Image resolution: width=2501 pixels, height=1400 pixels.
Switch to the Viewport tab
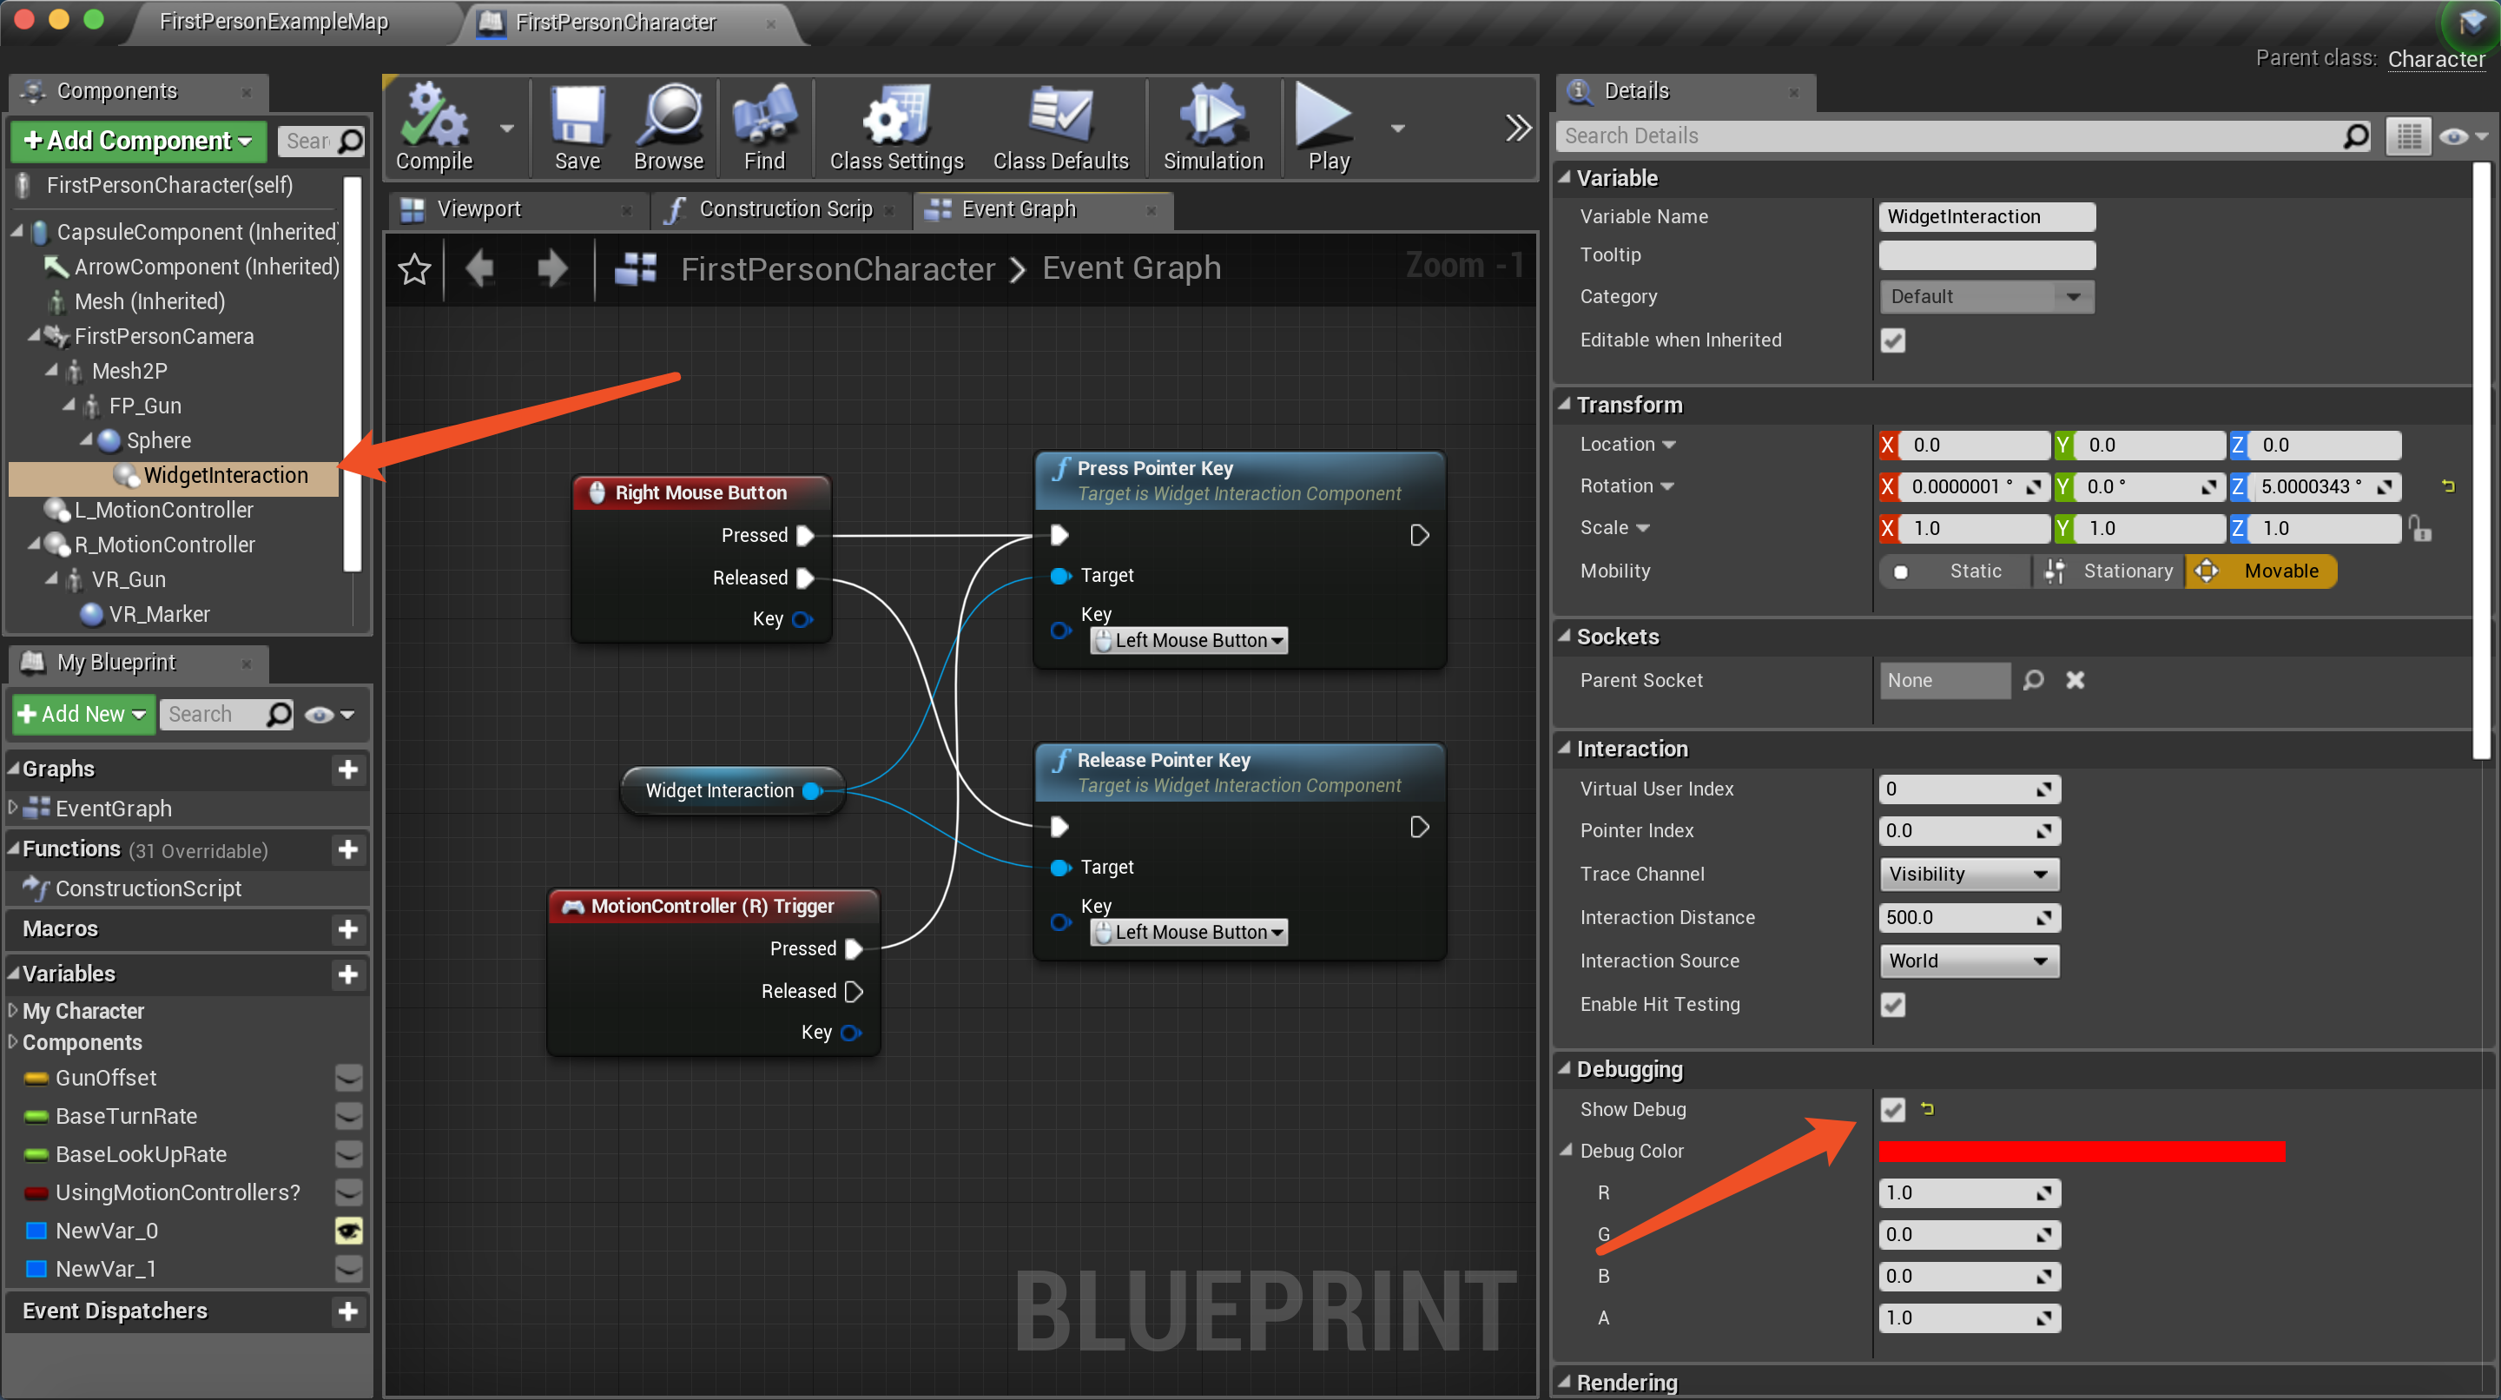click(x=482, y=208)
